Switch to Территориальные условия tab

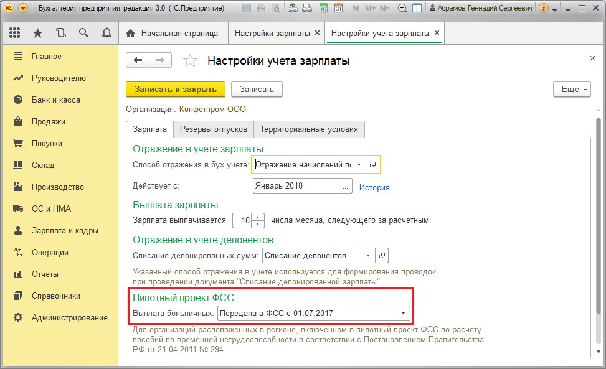pyautogui.click(x=309, y=129)
